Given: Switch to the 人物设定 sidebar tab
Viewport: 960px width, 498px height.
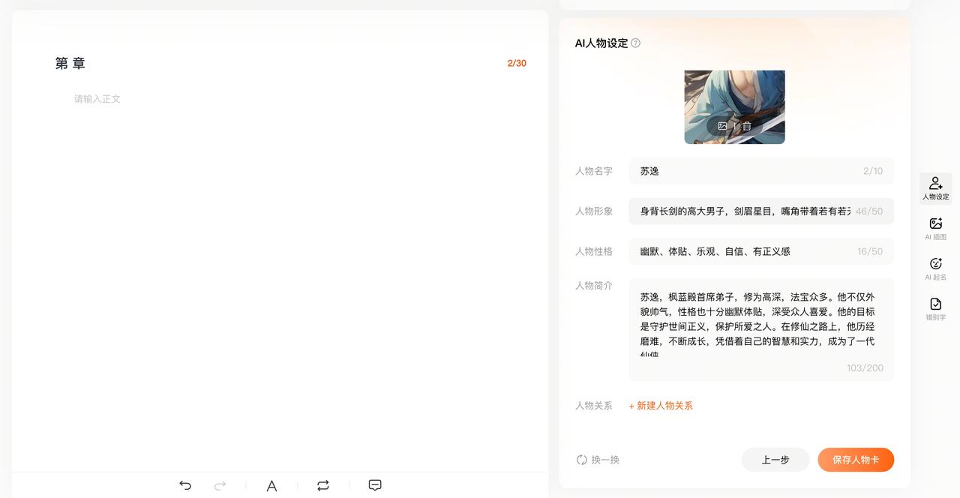Looking at the screenshot, I should point(935,188).
